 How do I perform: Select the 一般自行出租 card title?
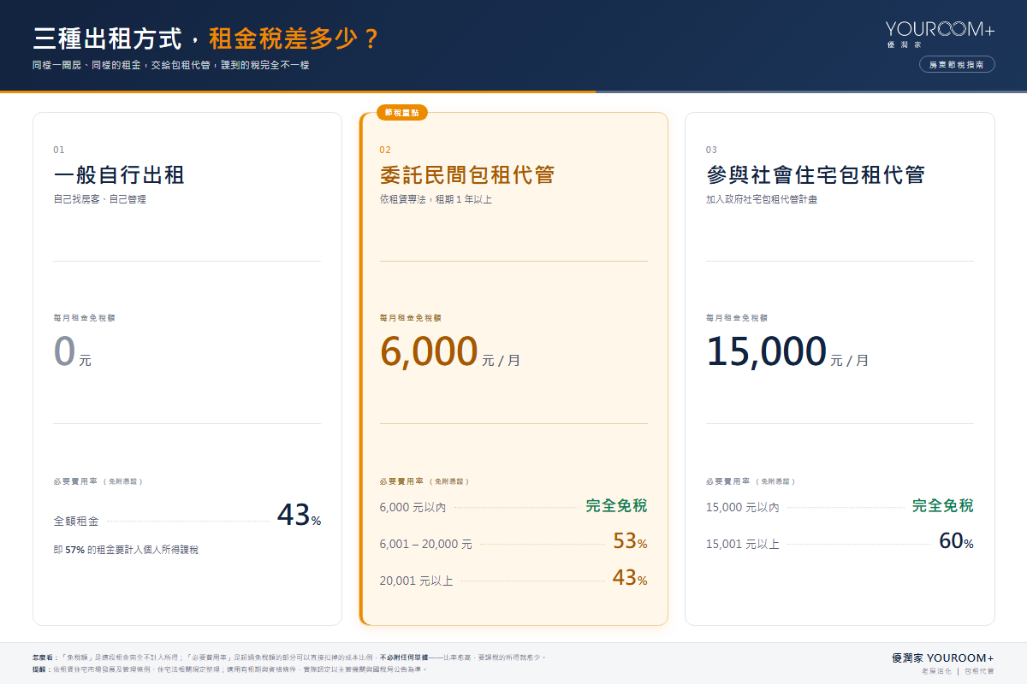tap(119, 175)
